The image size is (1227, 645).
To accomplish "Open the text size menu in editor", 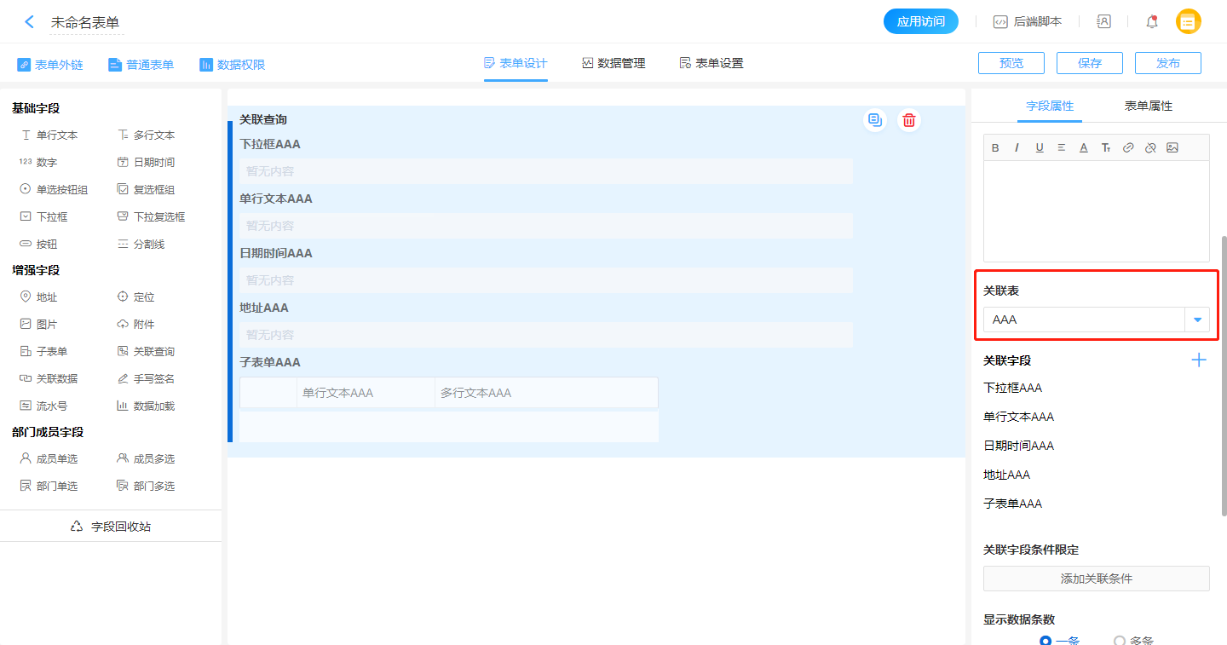I will 1106,147.
